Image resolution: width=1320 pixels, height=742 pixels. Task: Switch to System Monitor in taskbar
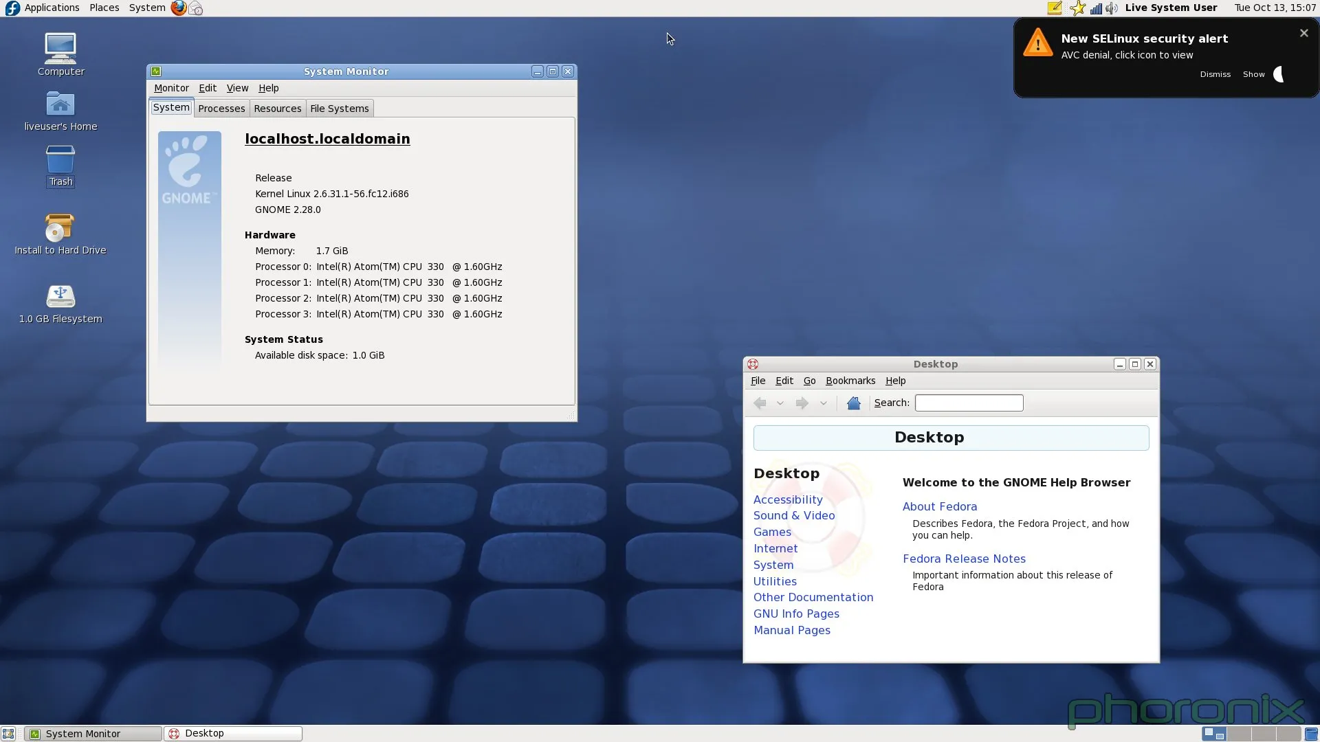pyautogui.click(x=93, y=734)
